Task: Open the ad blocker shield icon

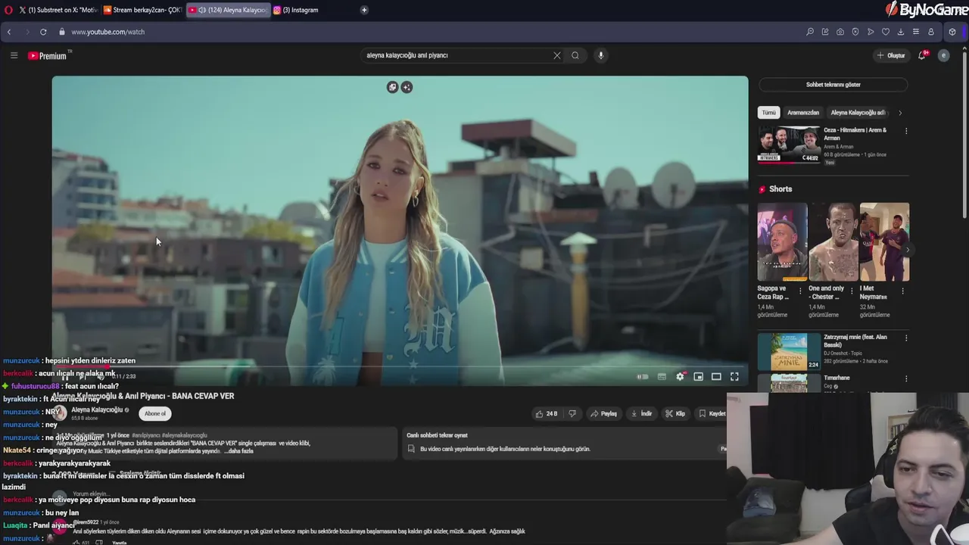Action: point(855,32)
